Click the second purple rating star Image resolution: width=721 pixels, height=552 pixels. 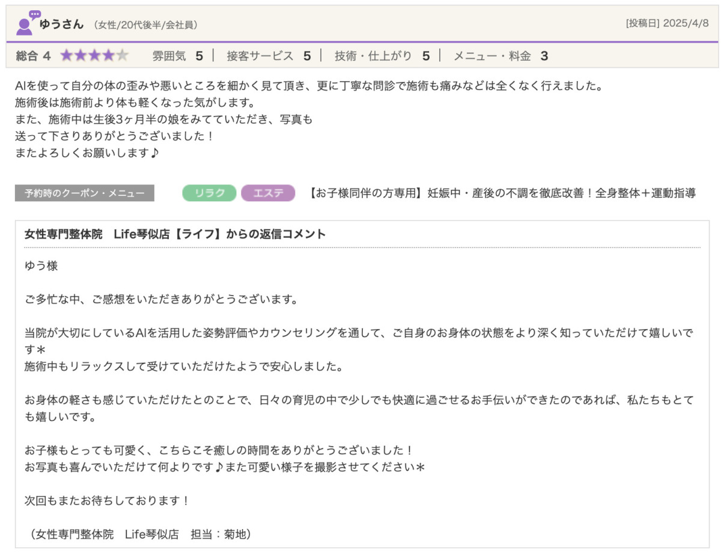(81, 56)
